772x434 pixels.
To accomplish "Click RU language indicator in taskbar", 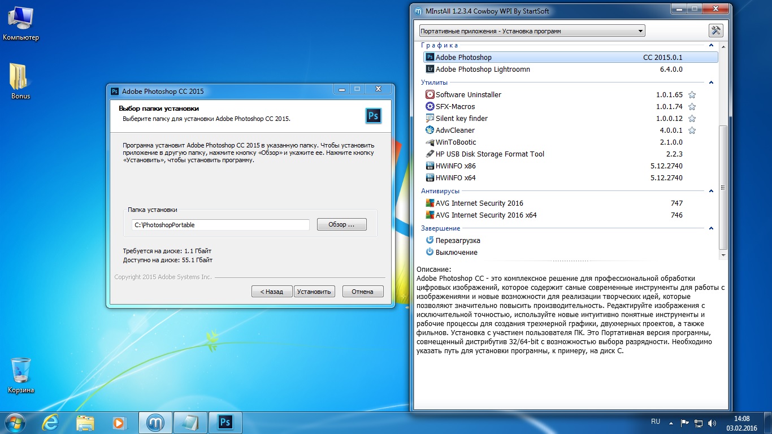I will click(x=656, y=422).
